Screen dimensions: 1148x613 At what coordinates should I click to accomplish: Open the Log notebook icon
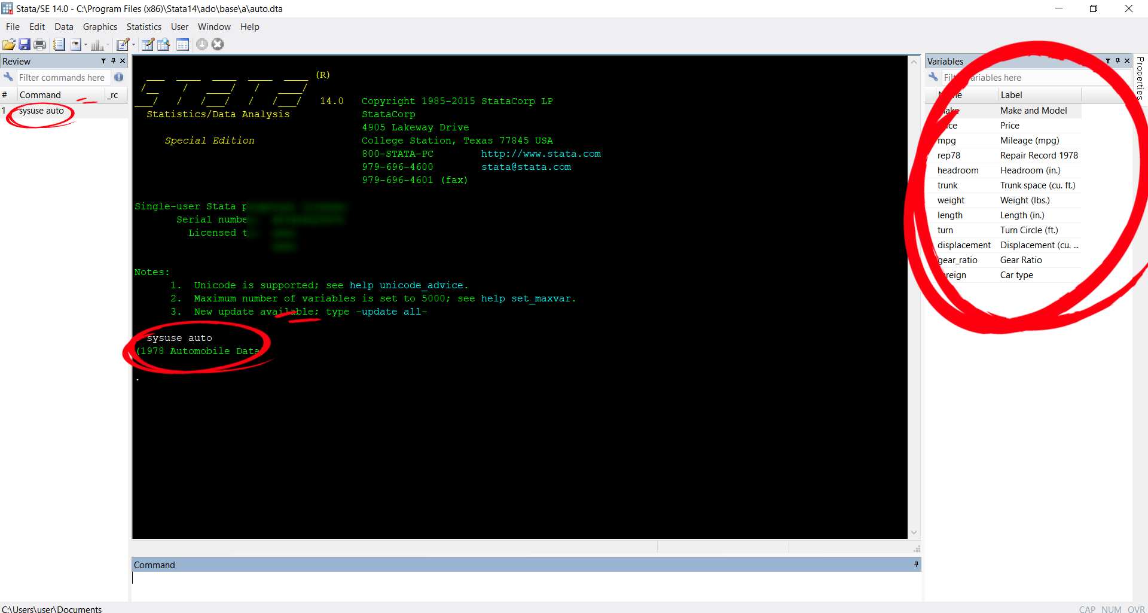tap(59, 44)
